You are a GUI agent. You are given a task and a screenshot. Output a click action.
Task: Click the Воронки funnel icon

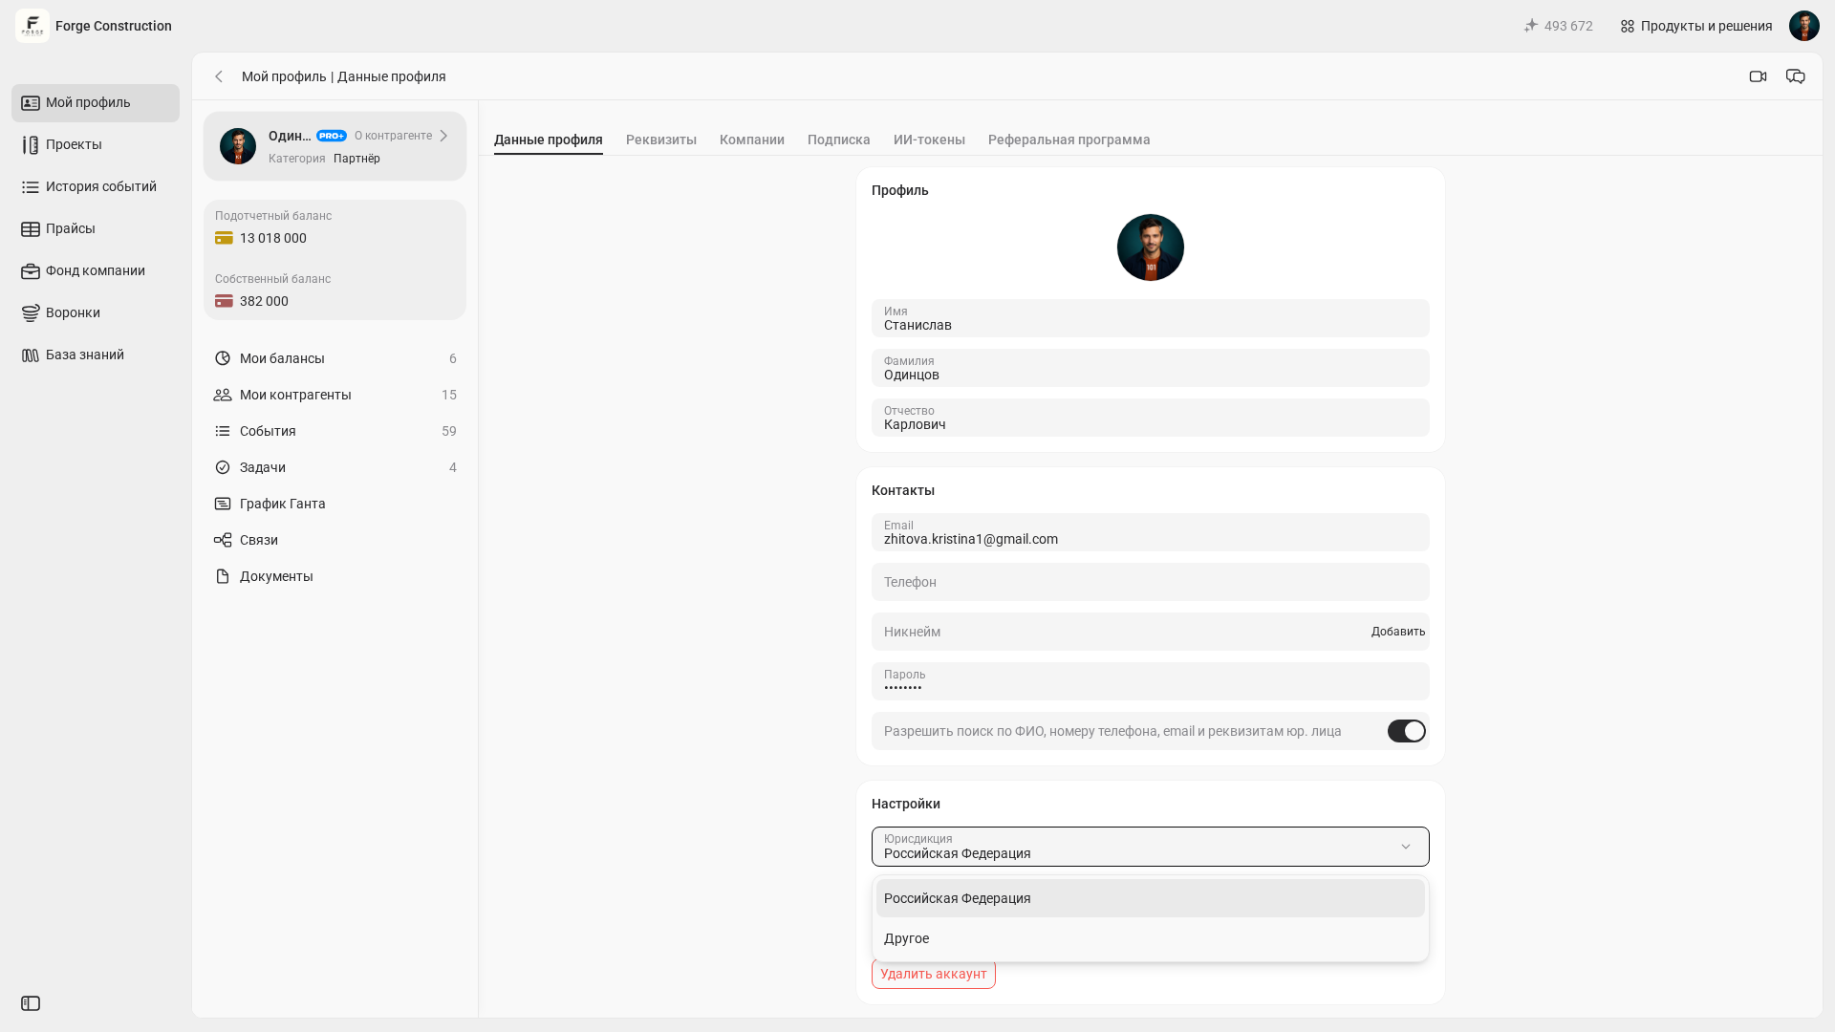[31, 313]
